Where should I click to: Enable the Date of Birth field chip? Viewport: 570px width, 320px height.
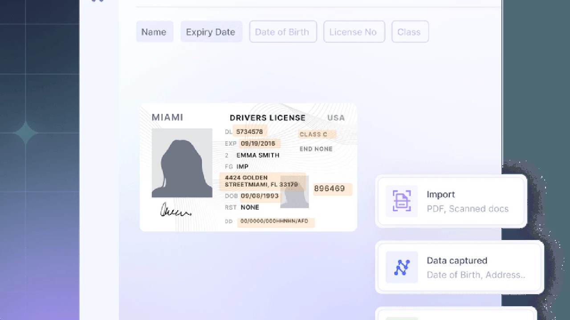(x=282, y=32)
